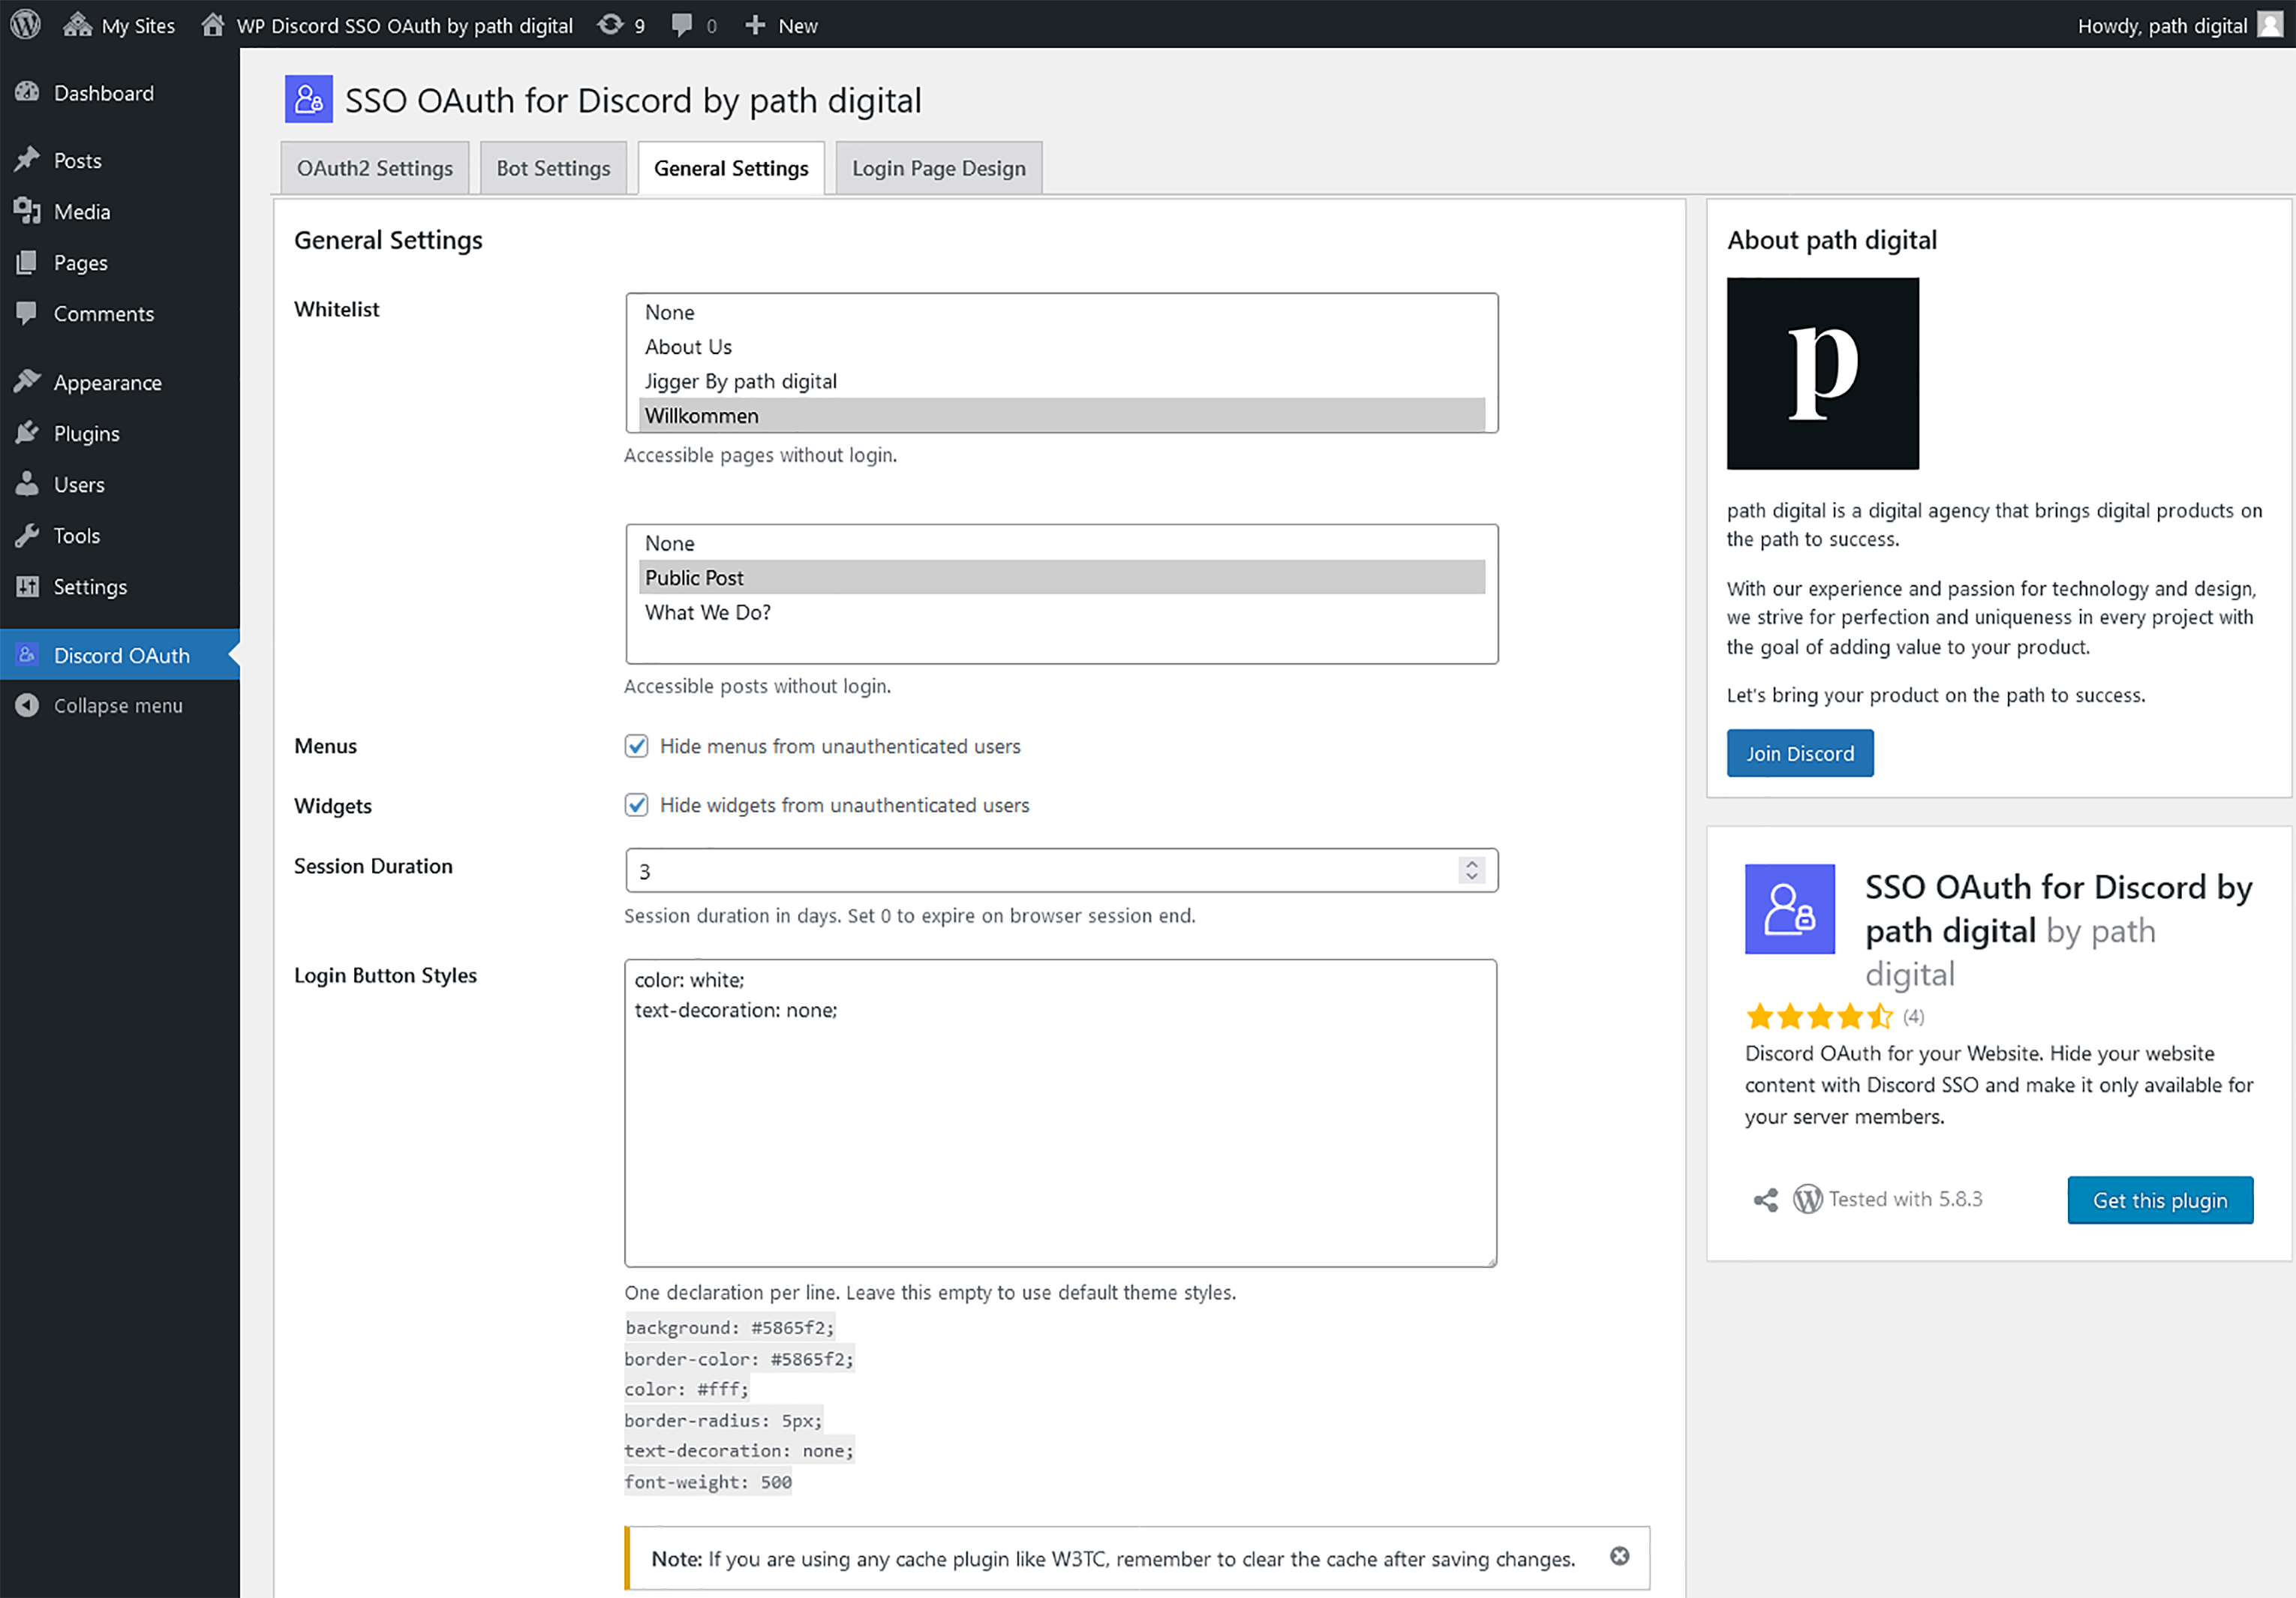2296x1598 pixels.
Task: Select None in posts whitelist listbox
Action: (1061, 544)
